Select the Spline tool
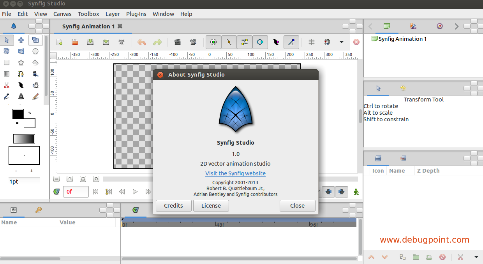This screenshot has width=483, height=264. tap(21, 73)
